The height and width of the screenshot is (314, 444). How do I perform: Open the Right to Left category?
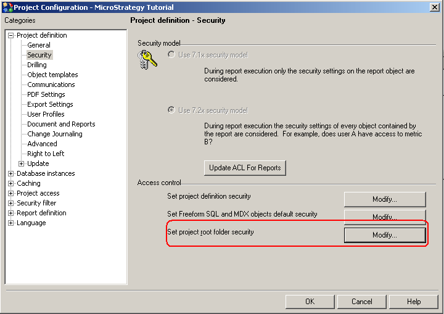point(46,154)
